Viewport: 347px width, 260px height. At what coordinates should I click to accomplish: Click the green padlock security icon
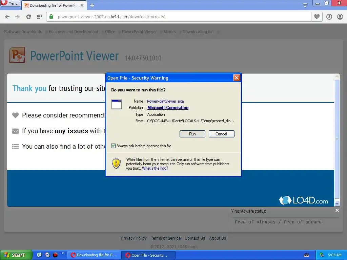pyautogui.click(x=51, y=17)
